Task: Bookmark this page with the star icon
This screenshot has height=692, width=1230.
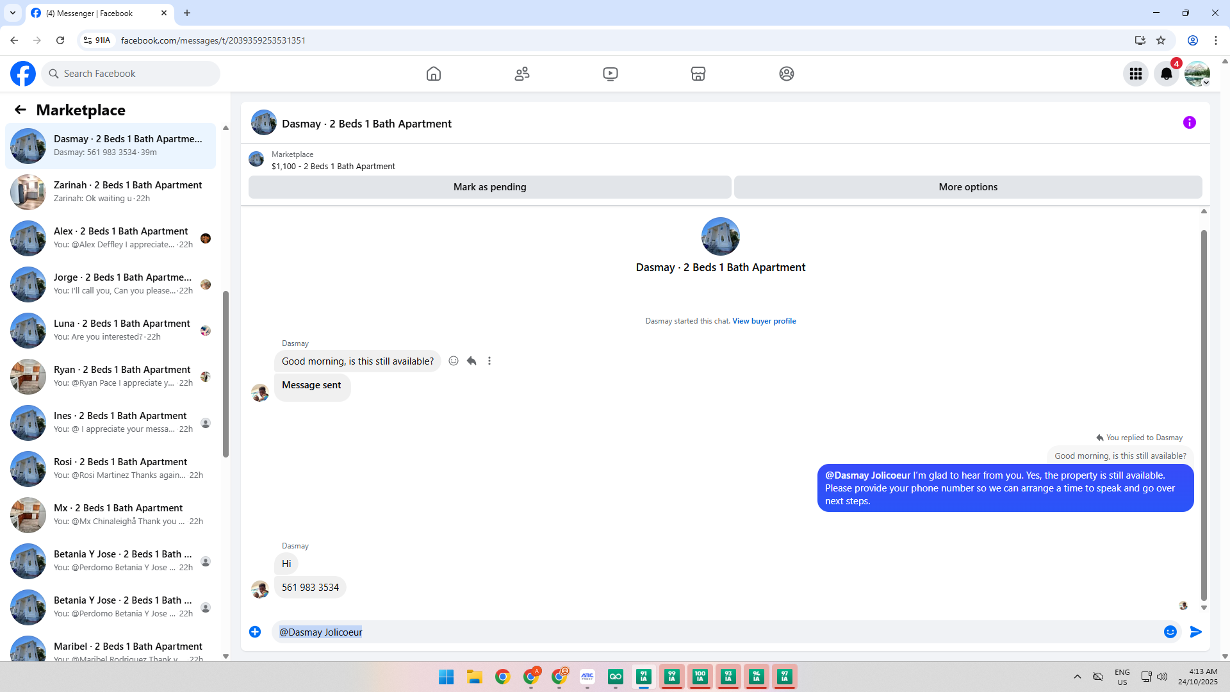Action: click(1161, 40)
